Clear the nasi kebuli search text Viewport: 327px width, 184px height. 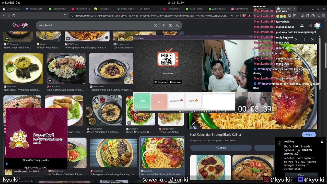coord(155,25)
